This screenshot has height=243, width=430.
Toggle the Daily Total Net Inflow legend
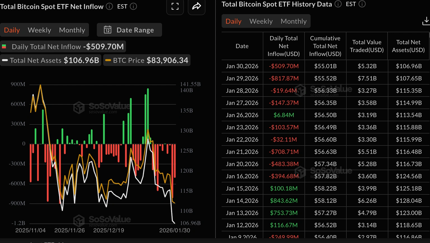pos(63,46)
